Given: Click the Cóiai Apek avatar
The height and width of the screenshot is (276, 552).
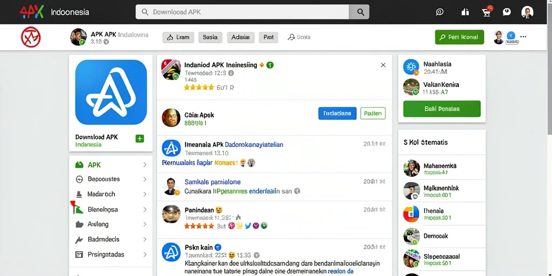Looking at the screenshot, I should [x=171, y=118].
